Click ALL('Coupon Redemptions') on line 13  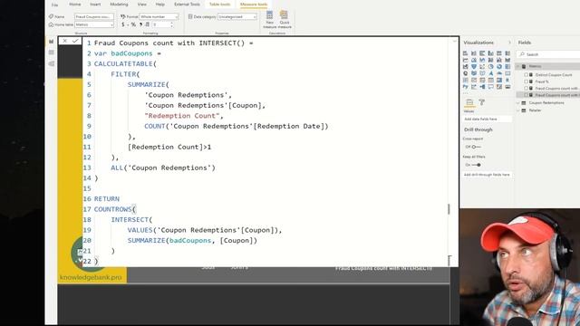pyautogui.click(x=163, y=168)
